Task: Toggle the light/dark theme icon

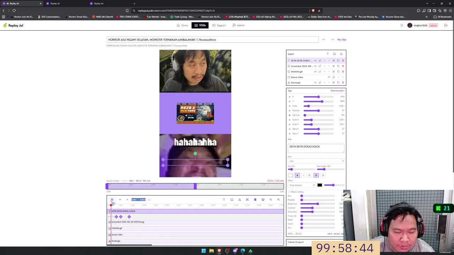Action: pyautogui.click(x=402, y=25)
